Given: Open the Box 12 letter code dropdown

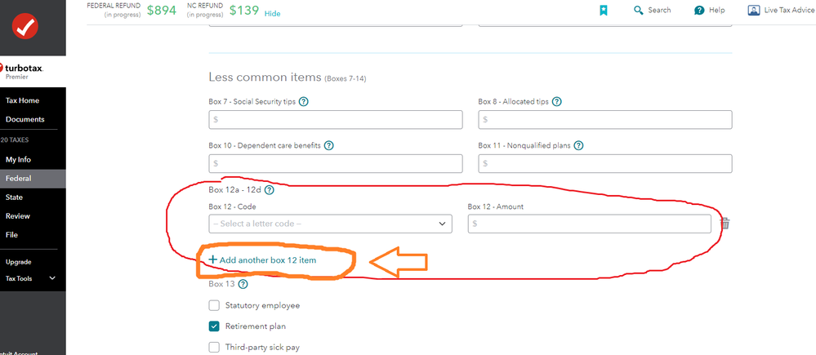Looking at the screenshot, I should tap(331, 224).
